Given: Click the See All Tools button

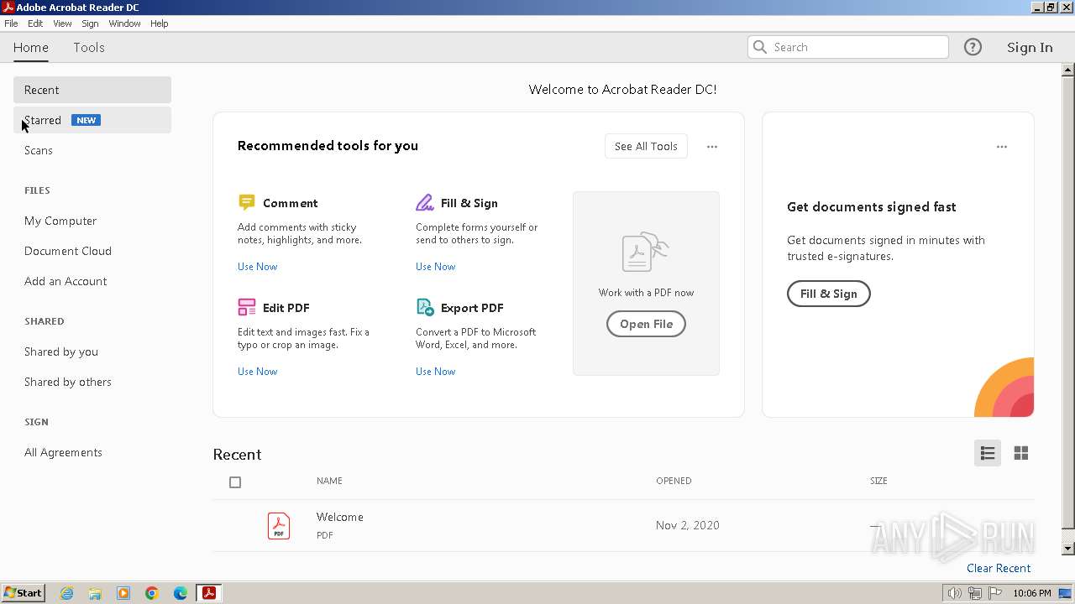Looking at the screenshot, I should pos(646,146).
